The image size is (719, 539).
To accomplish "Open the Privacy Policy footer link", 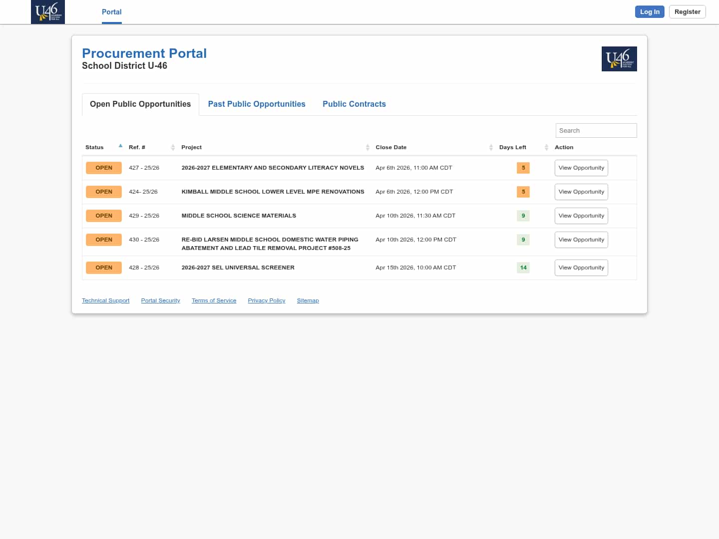I will tap(266, 300).
